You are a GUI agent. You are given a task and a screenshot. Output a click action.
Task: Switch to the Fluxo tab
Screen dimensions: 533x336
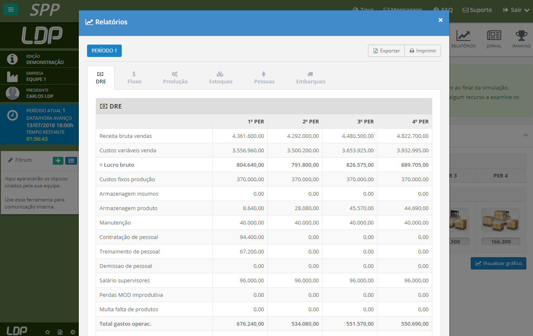[134, 78]
